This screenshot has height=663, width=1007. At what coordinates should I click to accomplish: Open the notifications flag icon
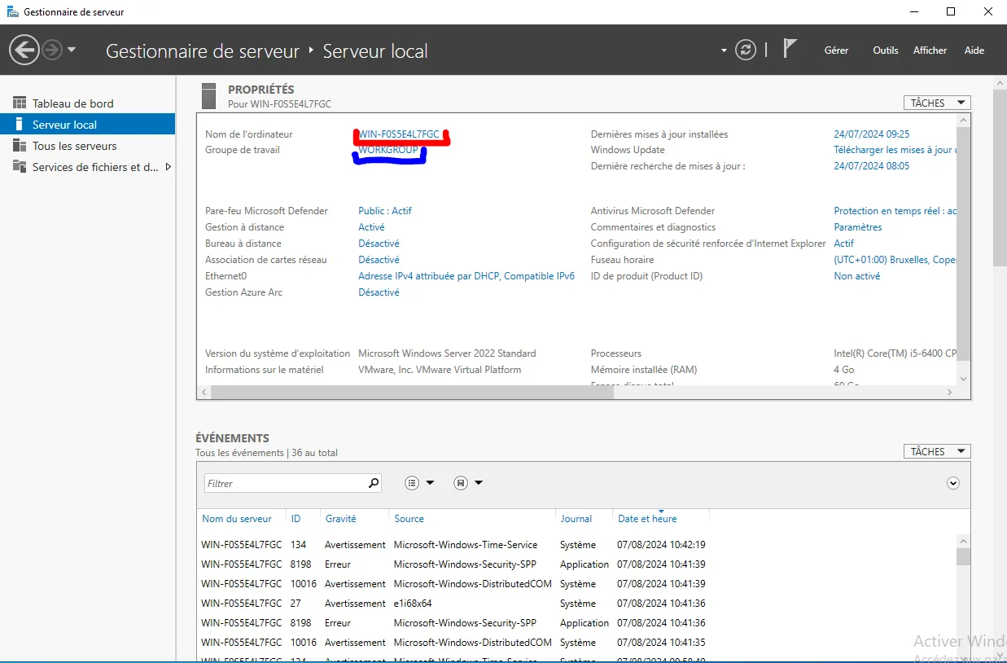[788, 50]
